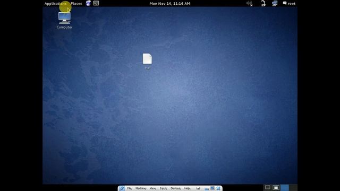Switch to the first workspace in bottom panel

click(x=268, y=187)
